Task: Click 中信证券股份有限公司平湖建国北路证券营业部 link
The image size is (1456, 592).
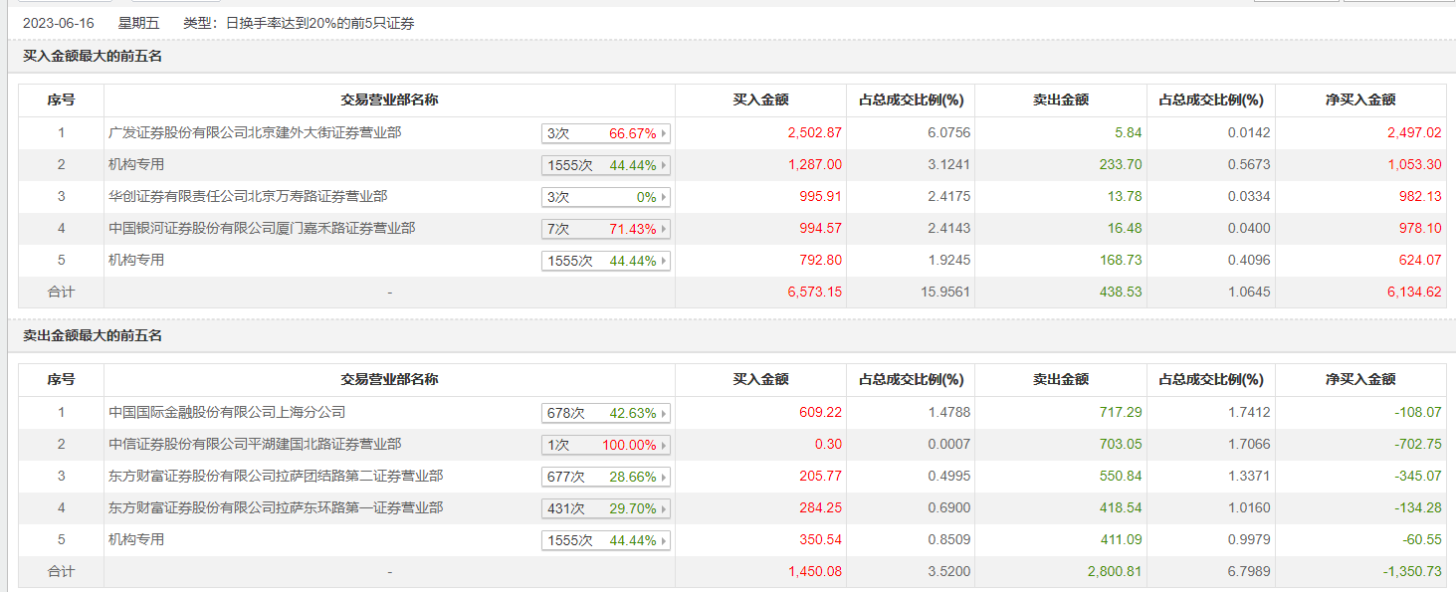Action: tap(255, 444)
